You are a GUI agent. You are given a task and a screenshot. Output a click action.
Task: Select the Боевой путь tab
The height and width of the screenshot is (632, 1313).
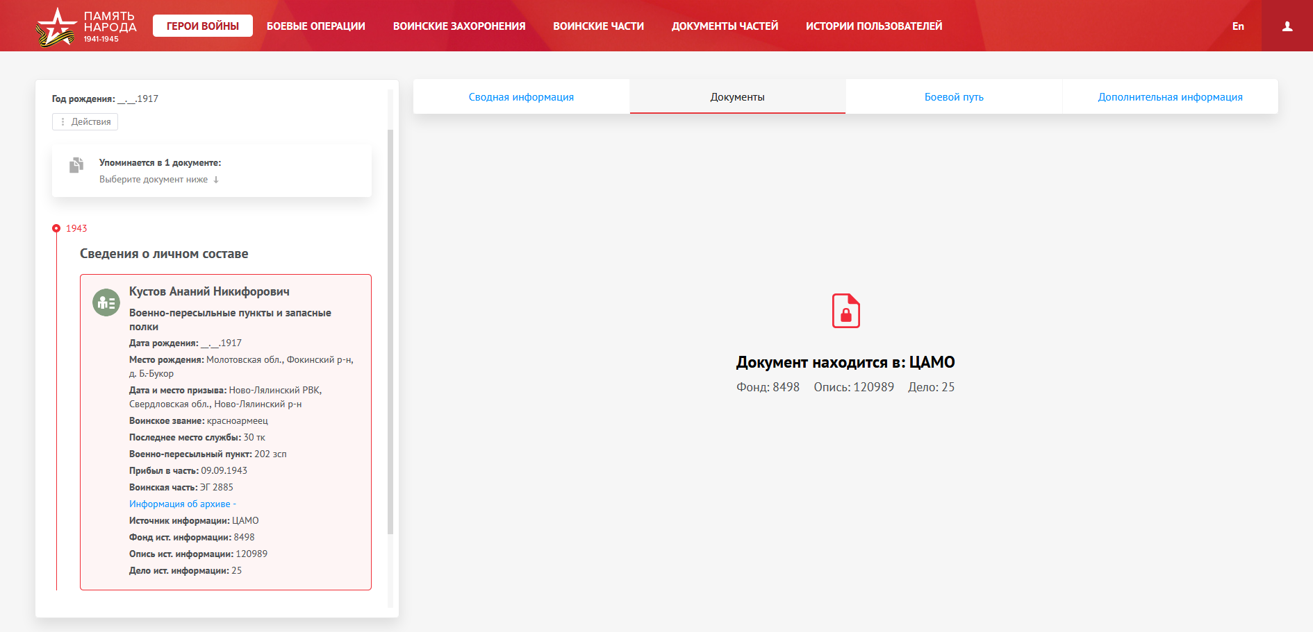[x=953, y=97]
